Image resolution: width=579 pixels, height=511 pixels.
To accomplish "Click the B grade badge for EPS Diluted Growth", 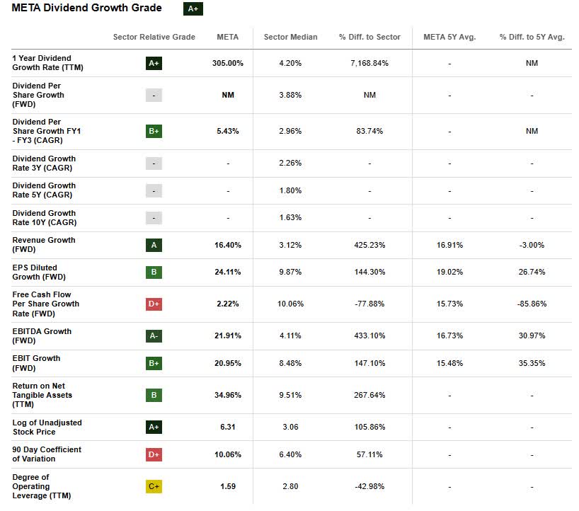I will (x=154, y=272).
